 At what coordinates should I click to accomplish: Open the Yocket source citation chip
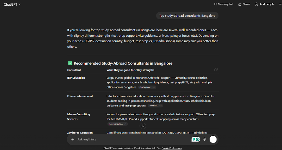click(x=156, y=105)
